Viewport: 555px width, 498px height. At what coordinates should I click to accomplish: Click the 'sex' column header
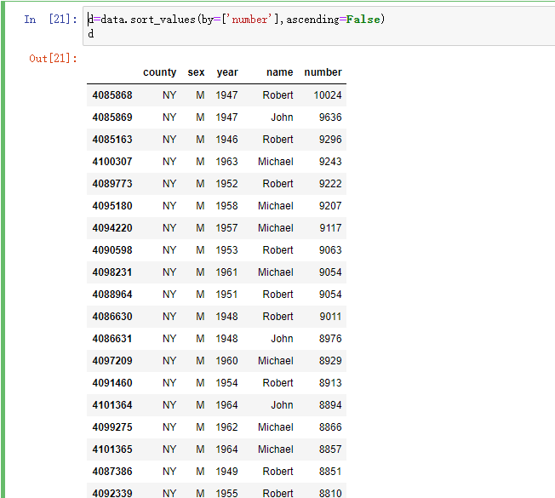196,72
